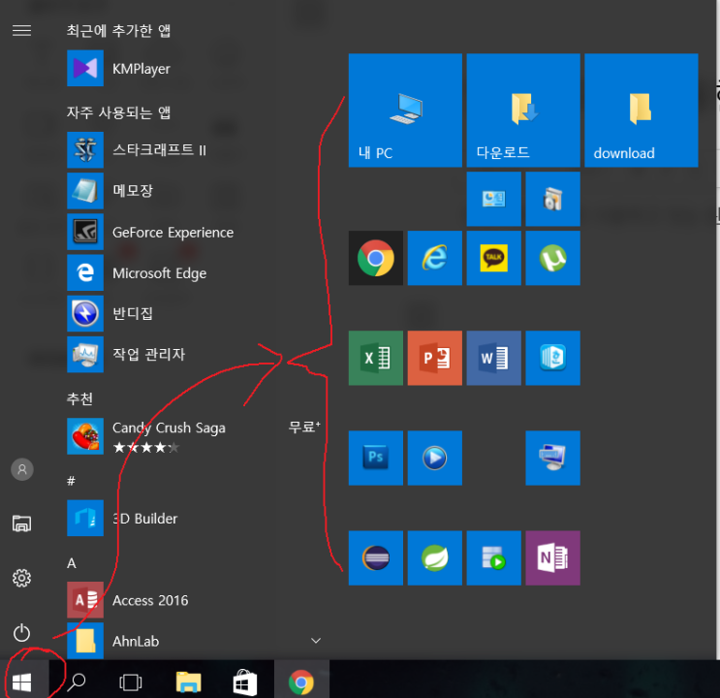The width and height of the screenshot is (720, 698).
Task: Click the 무료+ label for Candy Crush
Action: click(x=304, y=427)
